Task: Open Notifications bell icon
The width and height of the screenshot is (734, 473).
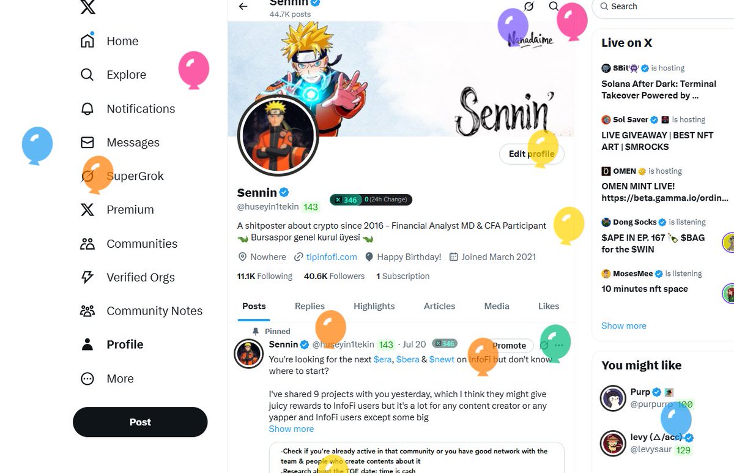Action: (x=87, y=108)
